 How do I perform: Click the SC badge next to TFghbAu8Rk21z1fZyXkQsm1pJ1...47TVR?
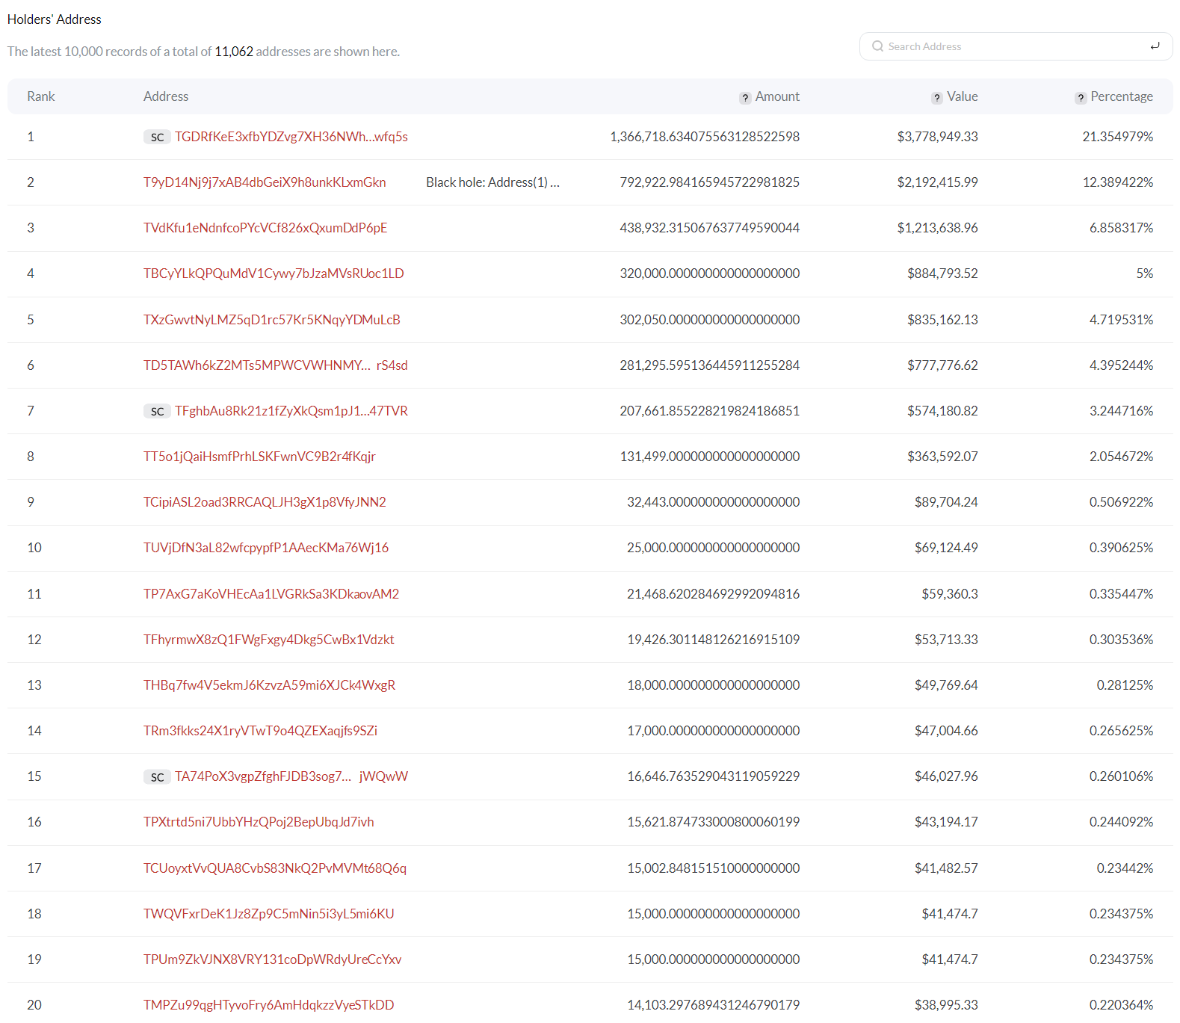coord(157,411)
